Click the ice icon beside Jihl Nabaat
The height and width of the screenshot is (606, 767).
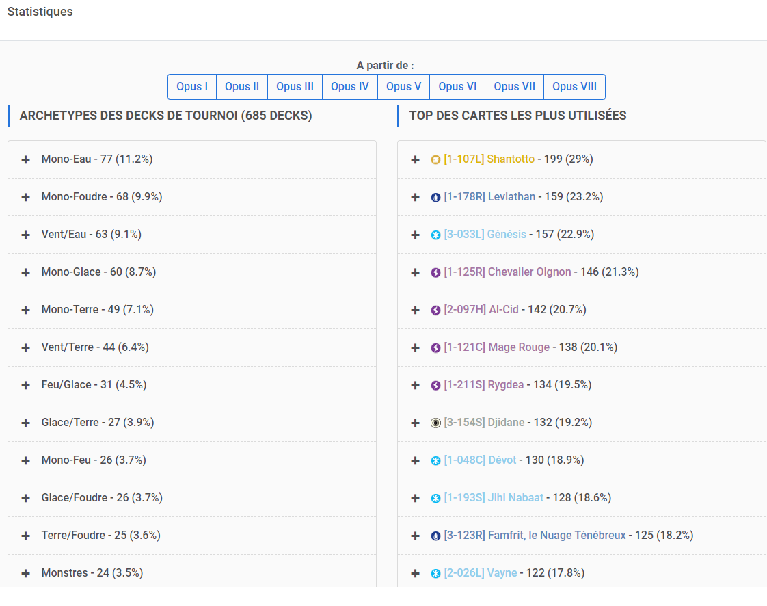point(435,499)
